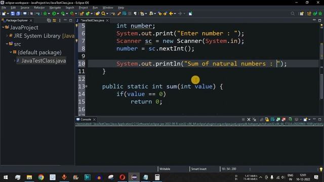
Task: Open the Window menu
Action: (x=108, y=8)
